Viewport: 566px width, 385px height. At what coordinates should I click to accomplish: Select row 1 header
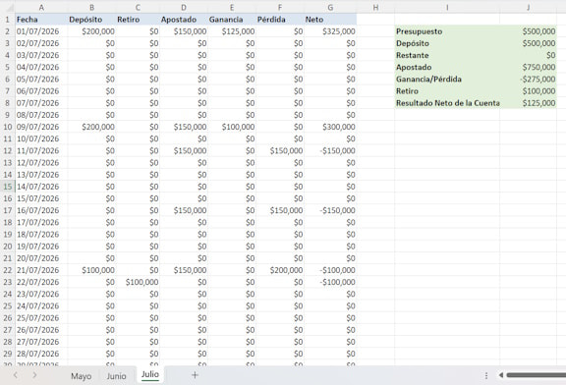coord(8,20)
